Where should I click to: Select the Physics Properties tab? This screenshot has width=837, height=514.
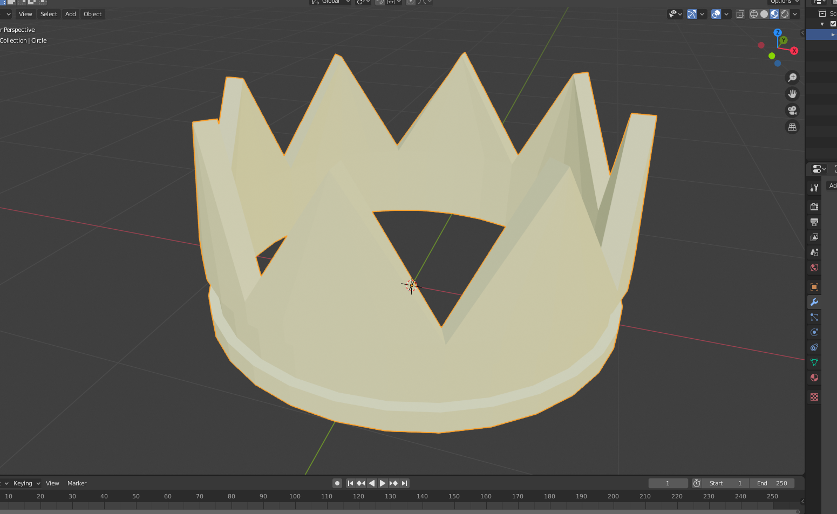[x=814, y=332]
